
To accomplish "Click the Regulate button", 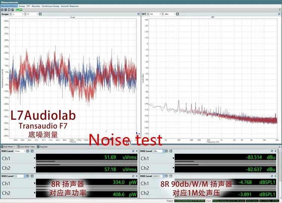I will click(42, 147).
